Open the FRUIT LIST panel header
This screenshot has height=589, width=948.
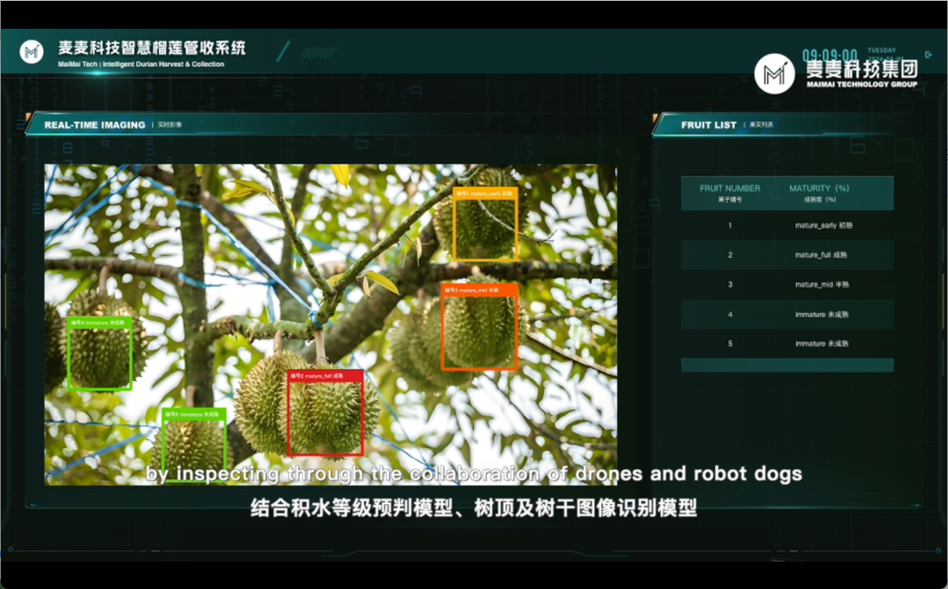708,125
